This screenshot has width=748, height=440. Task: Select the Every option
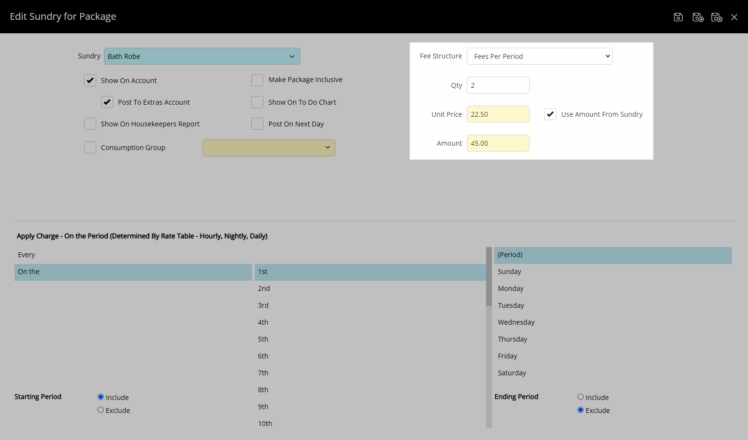point(133,255)
